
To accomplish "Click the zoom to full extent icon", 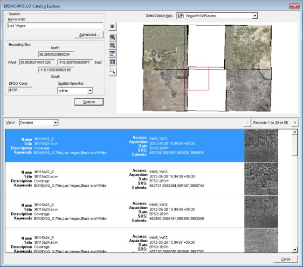I will 112,62.
